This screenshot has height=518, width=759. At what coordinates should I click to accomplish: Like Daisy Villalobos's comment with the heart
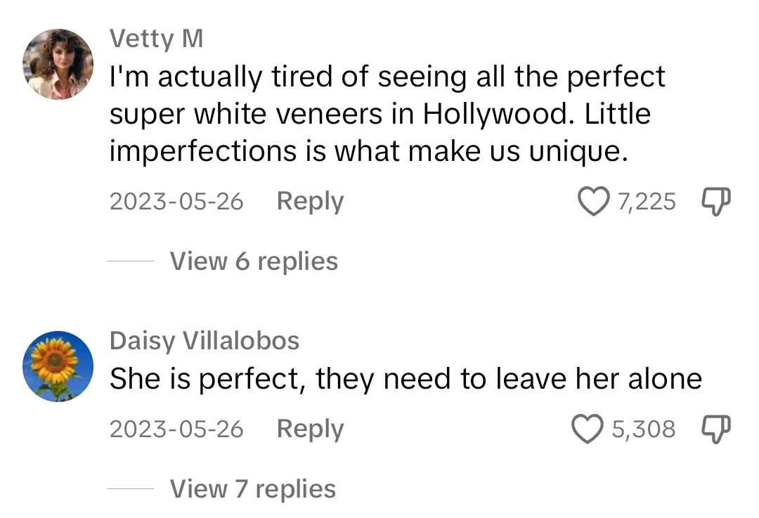tap(589, 429)
